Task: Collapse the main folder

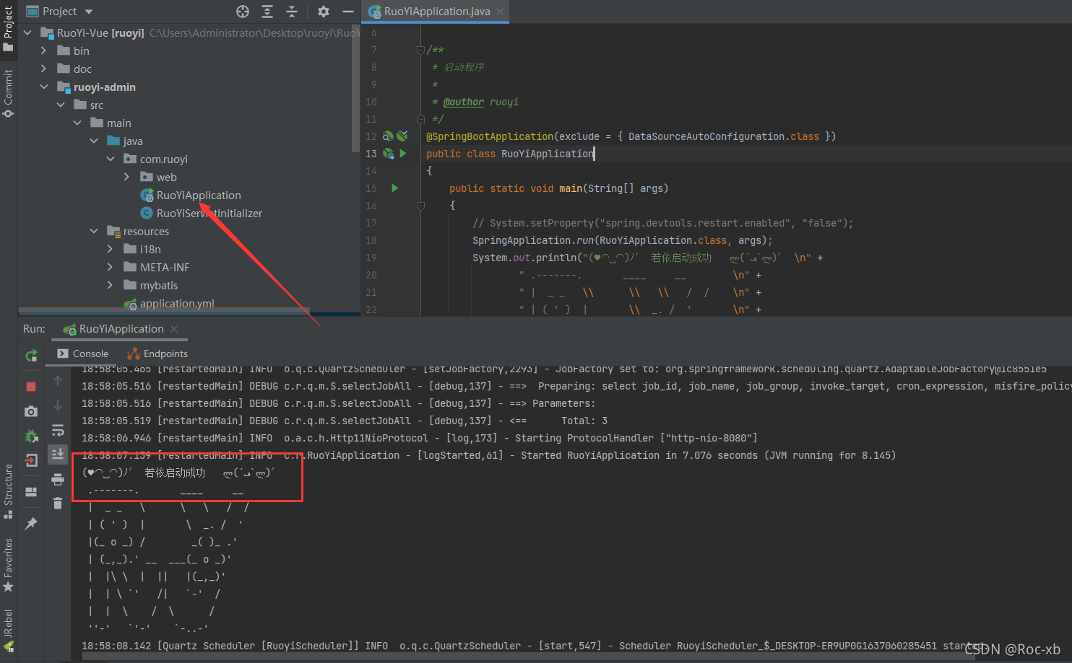Action: click(77, 123)
